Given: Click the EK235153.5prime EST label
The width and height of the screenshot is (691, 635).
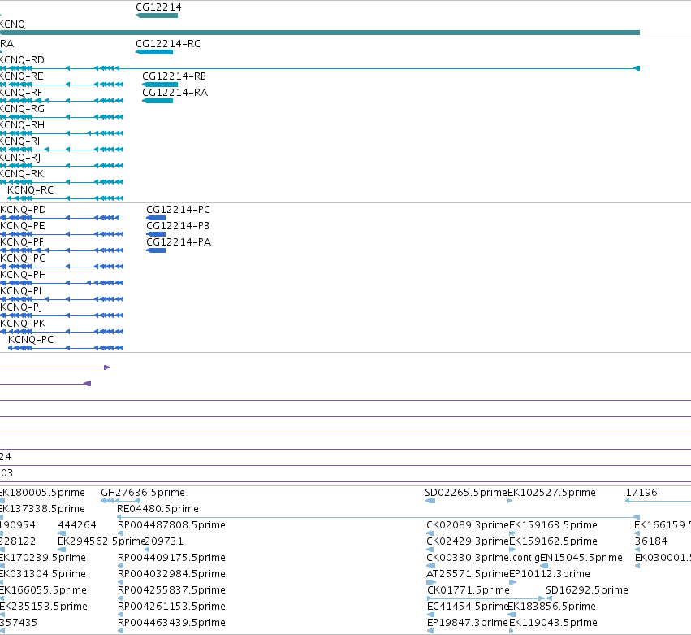Looking at the screenshot, I should pos(44,607).
